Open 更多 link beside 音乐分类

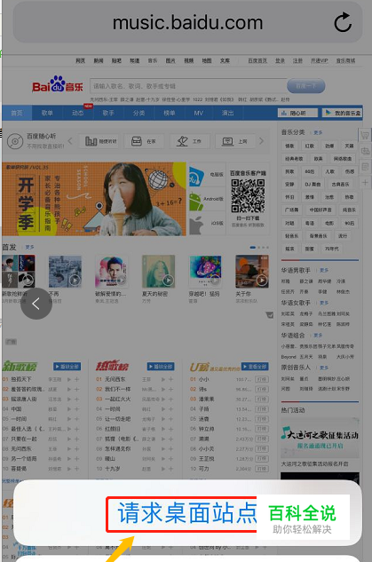tap(318, 132)
